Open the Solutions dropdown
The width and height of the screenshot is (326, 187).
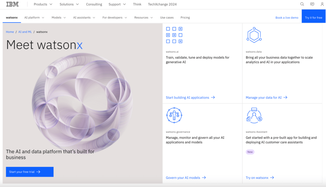click(x=69, y=4)
